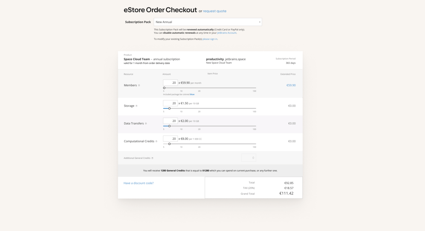Image resolution: width=425 pixels, height=231 pixels.
Task: Click the request quote link
Action: tap(215, 11)
